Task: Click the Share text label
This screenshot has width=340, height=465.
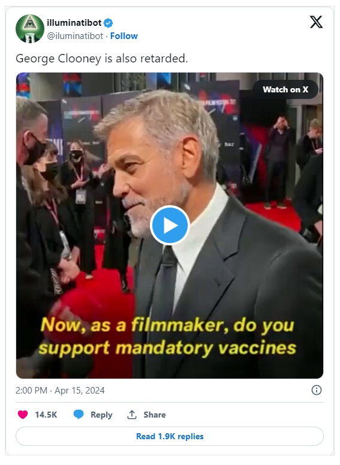Action: 155,415
